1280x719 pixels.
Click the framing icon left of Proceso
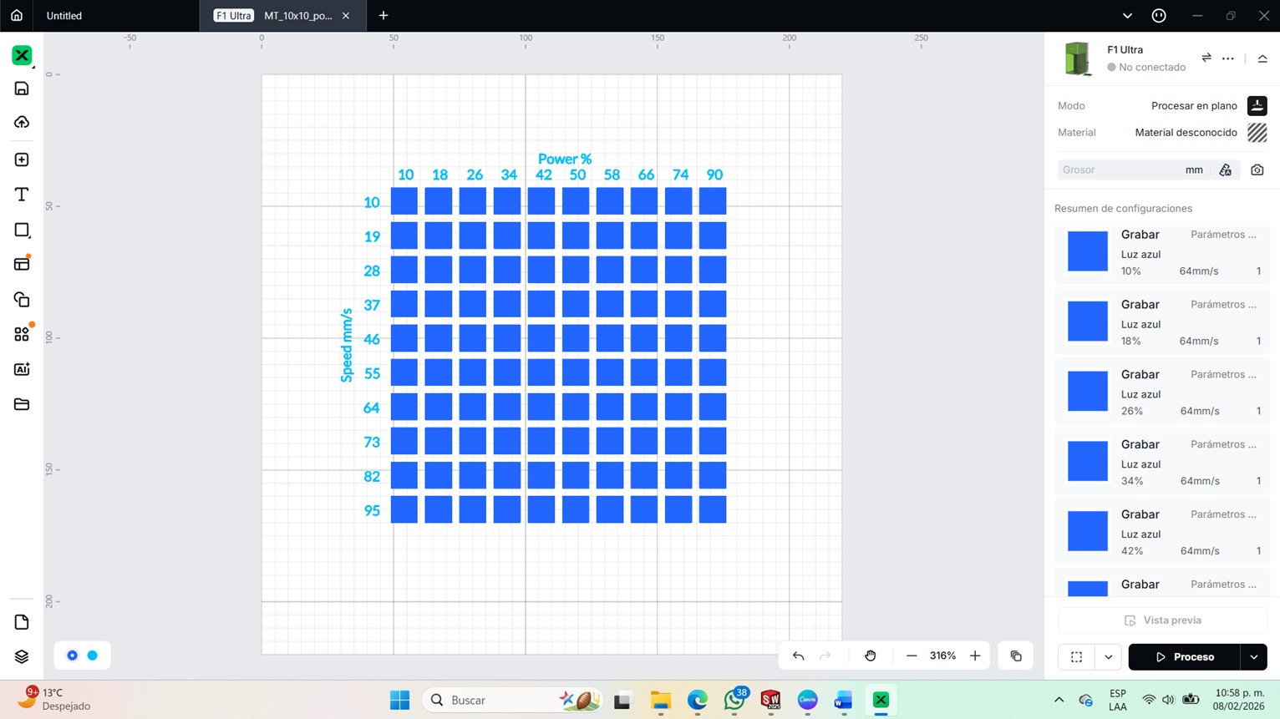point(1076,657)
